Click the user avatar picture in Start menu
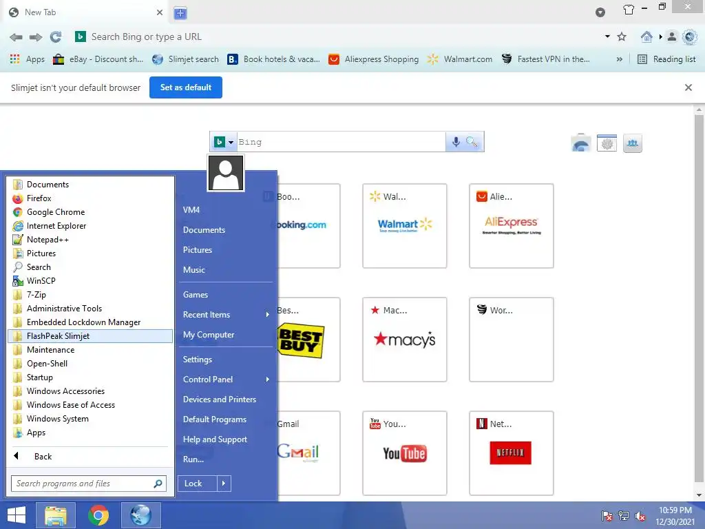 (226, 173)
